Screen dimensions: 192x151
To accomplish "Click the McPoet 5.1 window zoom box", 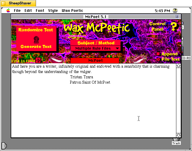I will coord(177,17).
